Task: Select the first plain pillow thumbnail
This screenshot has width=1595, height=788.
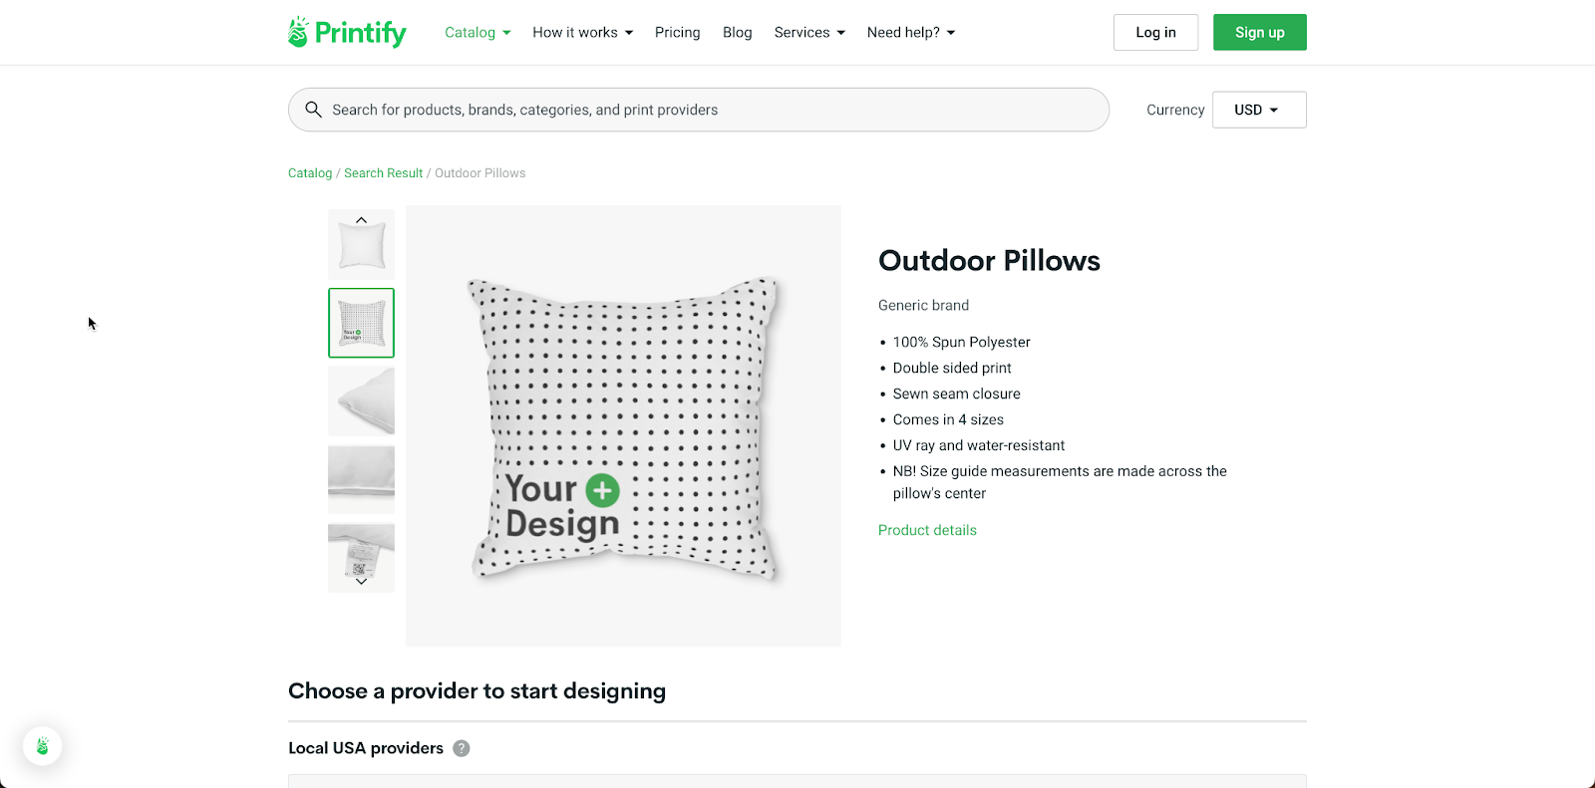Action: coord(361,244)
